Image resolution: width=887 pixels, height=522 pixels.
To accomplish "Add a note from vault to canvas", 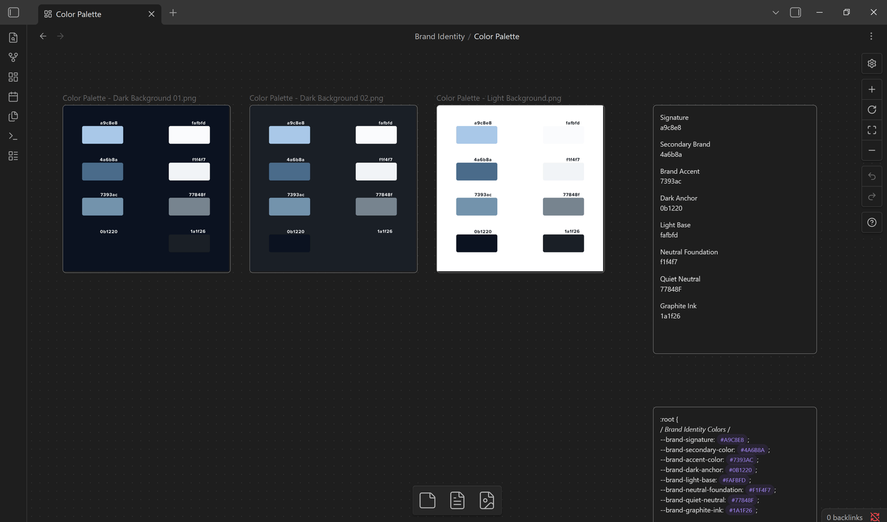I will coord(457,500).
